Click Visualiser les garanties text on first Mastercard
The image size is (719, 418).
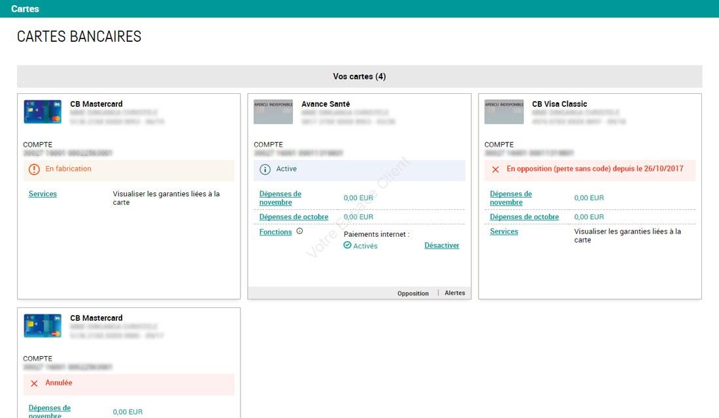(x=166, y=198)
